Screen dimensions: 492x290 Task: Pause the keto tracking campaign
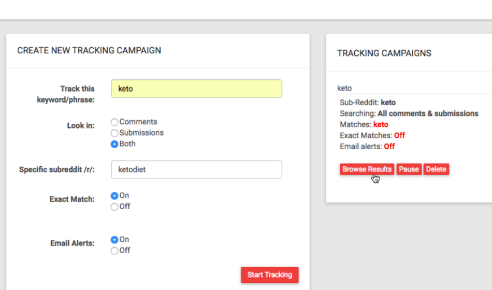pyautogui.click(x=409, y=169)
